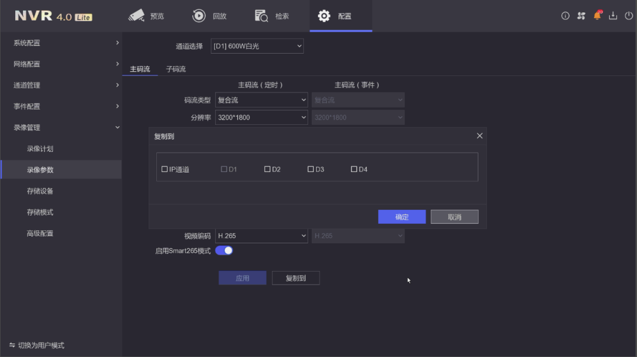Open the 预览 live view camera icon
The width and height of the screenshot is (637, 357).
137,16
